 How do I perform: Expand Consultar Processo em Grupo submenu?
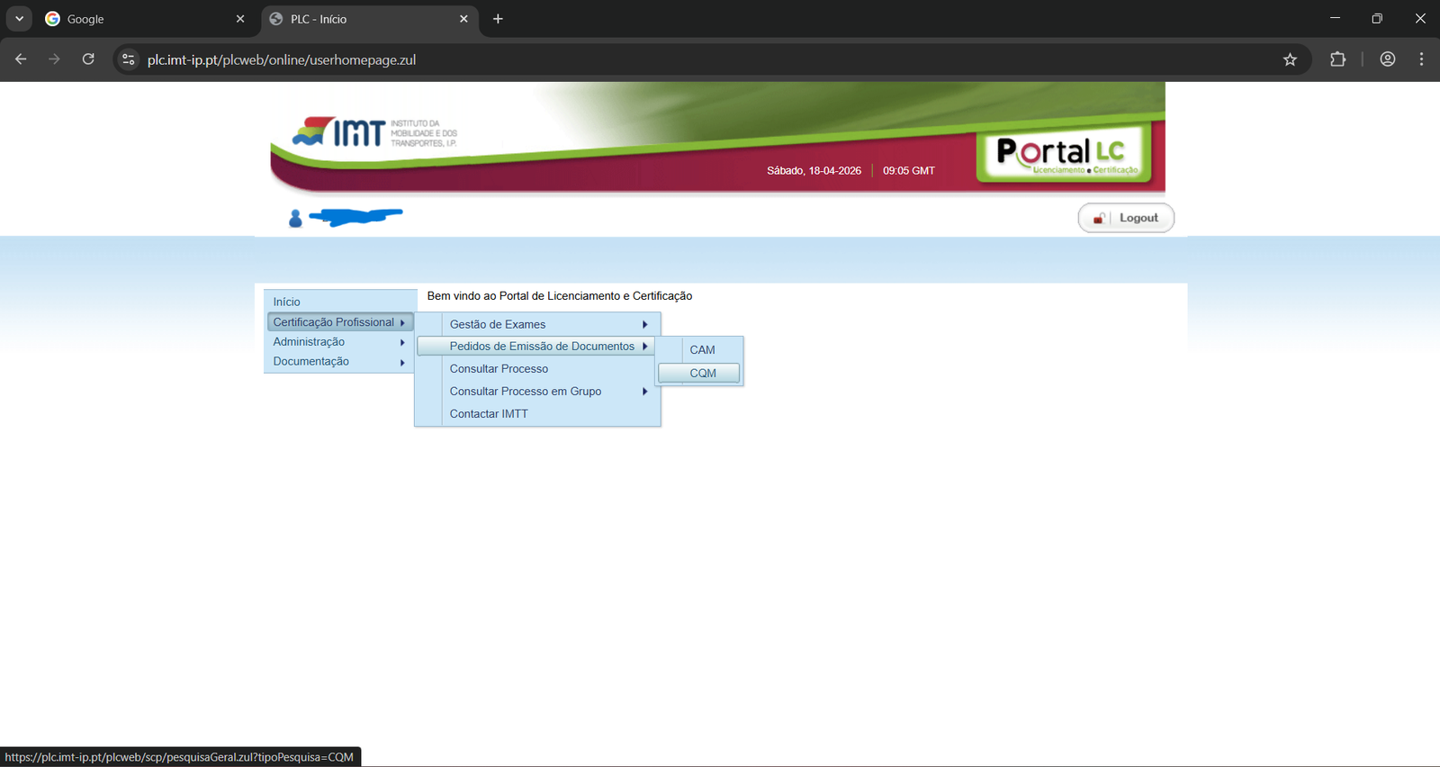click(x=537, y=392)
